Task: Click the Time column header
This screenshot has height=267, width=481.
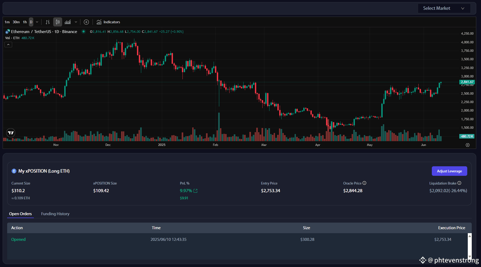Action: (x=156, y=228)
